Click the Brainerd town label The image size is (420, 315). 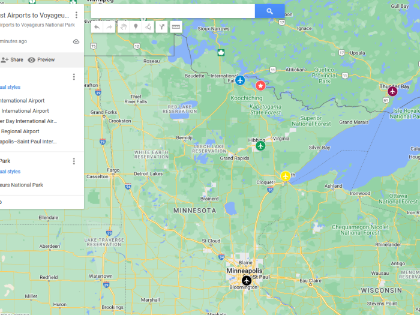pyautogui.click(x=209, y=199)
